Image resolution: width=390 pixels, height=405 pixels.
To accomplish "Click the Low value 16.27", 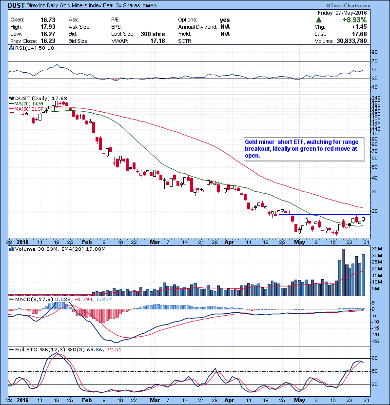I will point(48,34).
